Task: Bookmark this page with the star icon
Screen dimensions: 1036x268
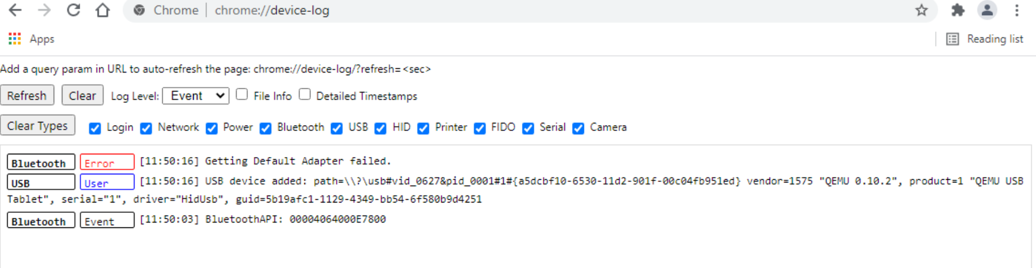Action: tap(921, 10)
